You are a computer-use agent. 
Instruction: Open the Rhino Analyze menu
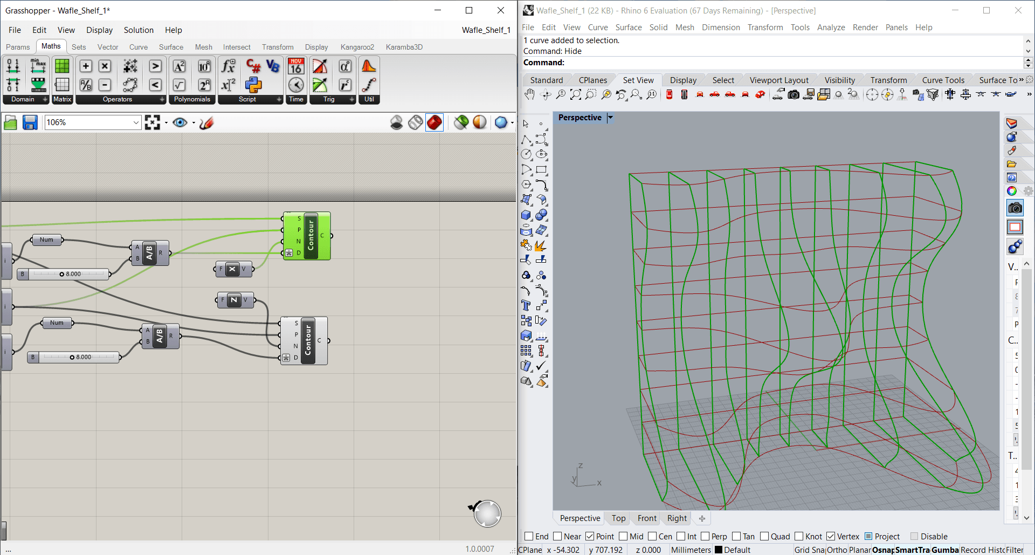click(831, 28)
